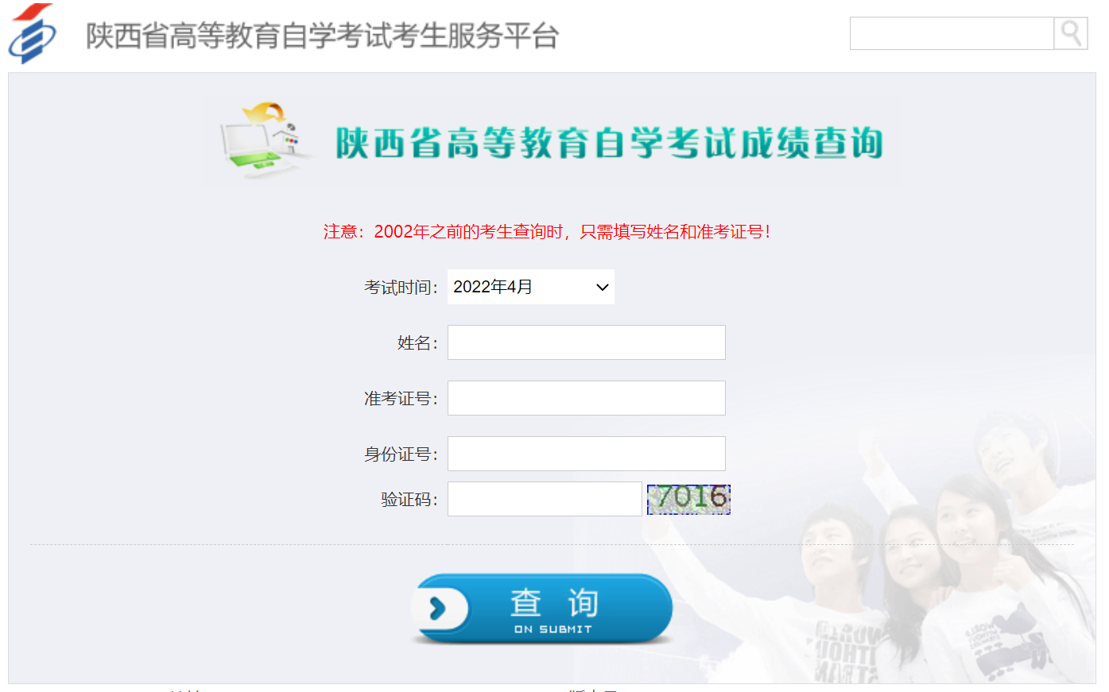Click the red-blue site logo icon
Screen dimensions: 1109x692
[33, 33]
